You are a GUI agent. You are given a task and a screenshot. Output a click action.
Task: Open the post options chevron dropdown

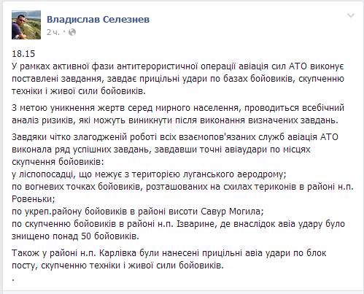[x=351, y=16]
